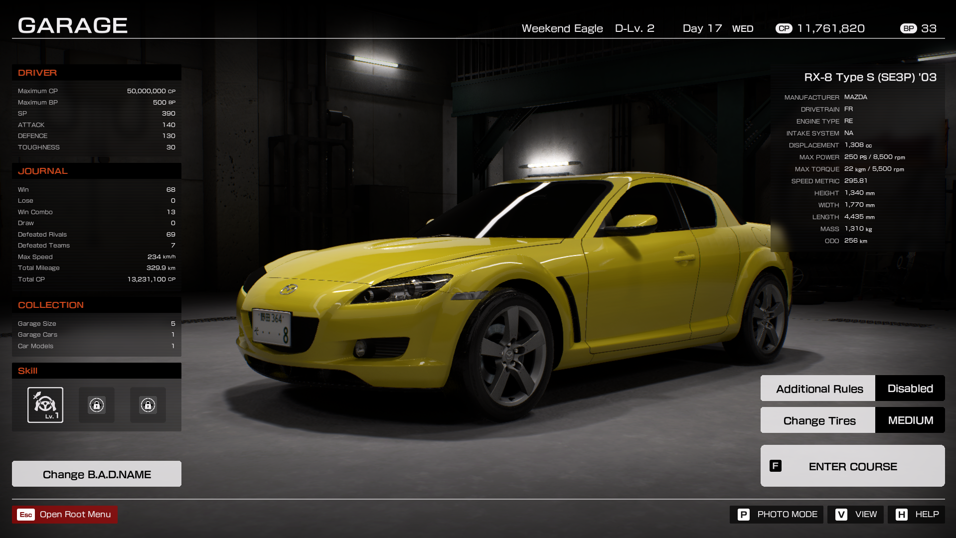Click the DISPLACEMENT 1,308 cc spec
The image size is (956, 538).
(x=830, y=145)
